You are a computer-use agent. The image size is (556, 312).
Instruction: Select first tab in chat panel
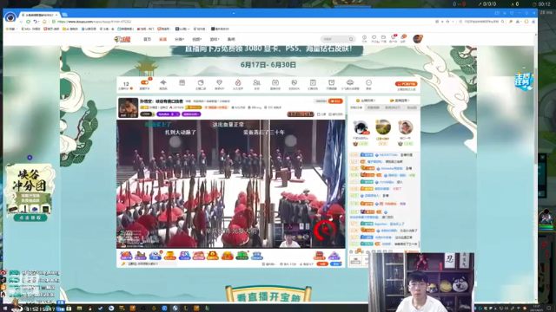[x=356, y=107]
